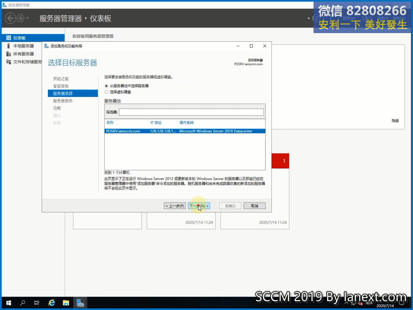Open taskbar search

point(23,303)
